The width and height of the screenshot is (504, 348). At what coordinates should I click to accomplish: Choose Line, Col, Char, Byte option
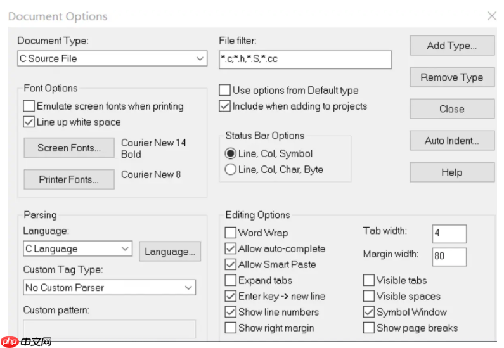[231, 169]
